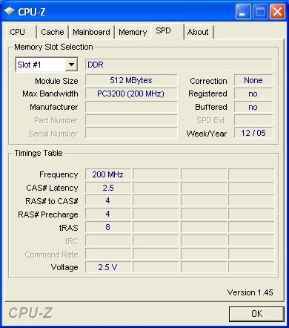This screenshot has height=328, width=289.
Task: Click the RAS# Precharge value 4
Action: click(108, 214)
